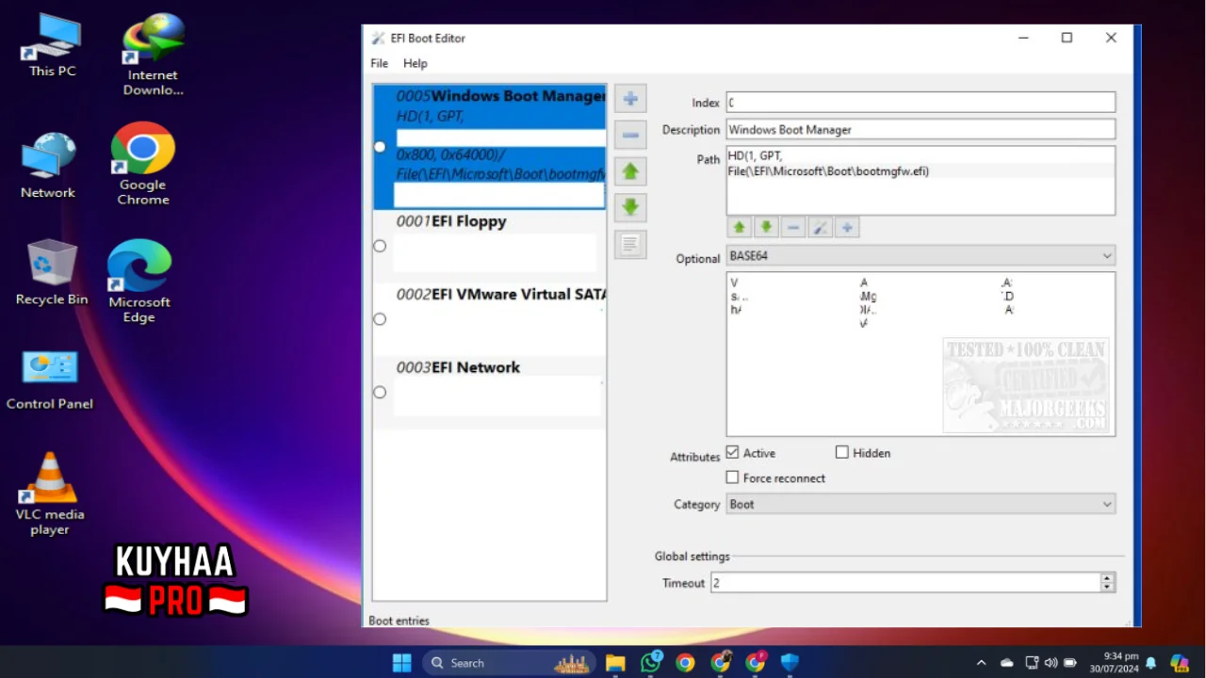
Task: Enable the Hidden attribute checkbox
Action: click(x=842, y=453)
